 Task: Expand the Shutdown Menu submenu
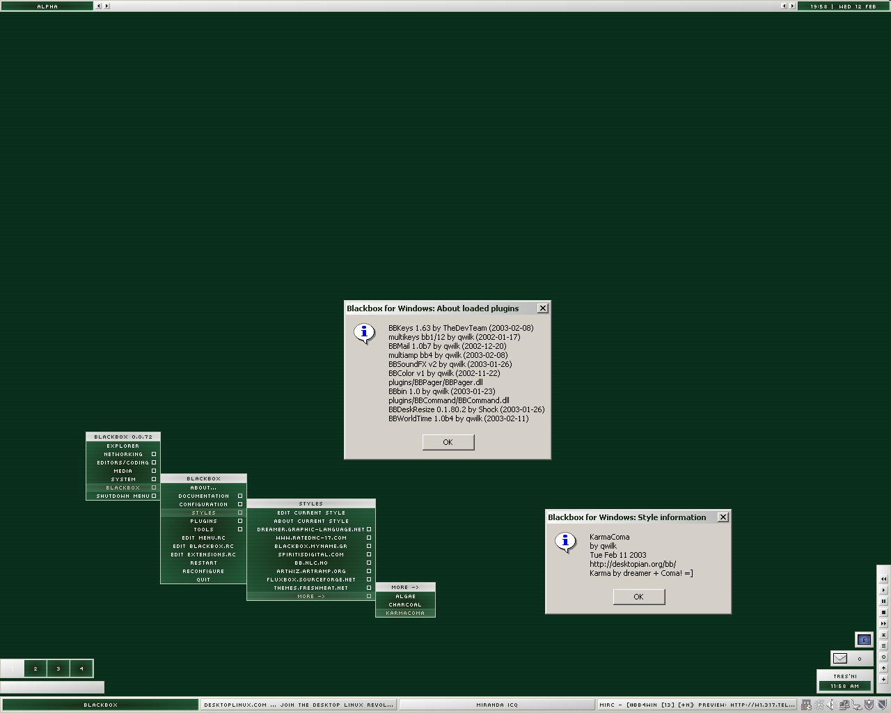(123, 496)
